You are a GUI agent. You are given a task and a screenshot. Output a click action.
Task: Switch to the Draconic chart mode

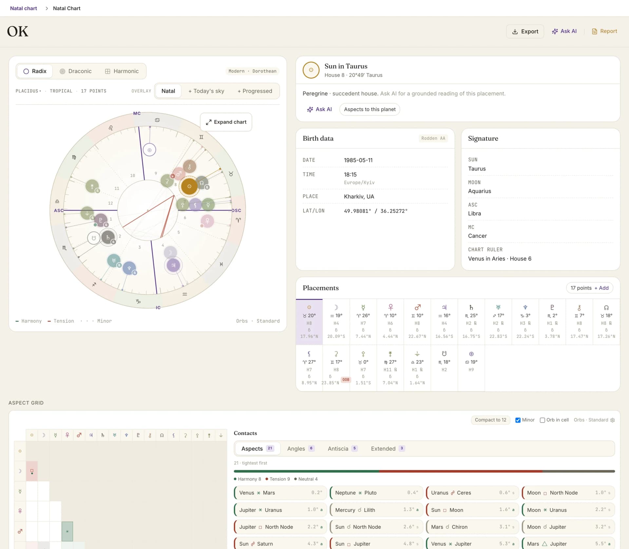[76, 71]
